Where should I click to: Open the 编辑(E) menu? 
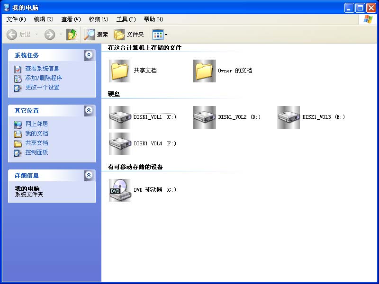tap(44, 19)
